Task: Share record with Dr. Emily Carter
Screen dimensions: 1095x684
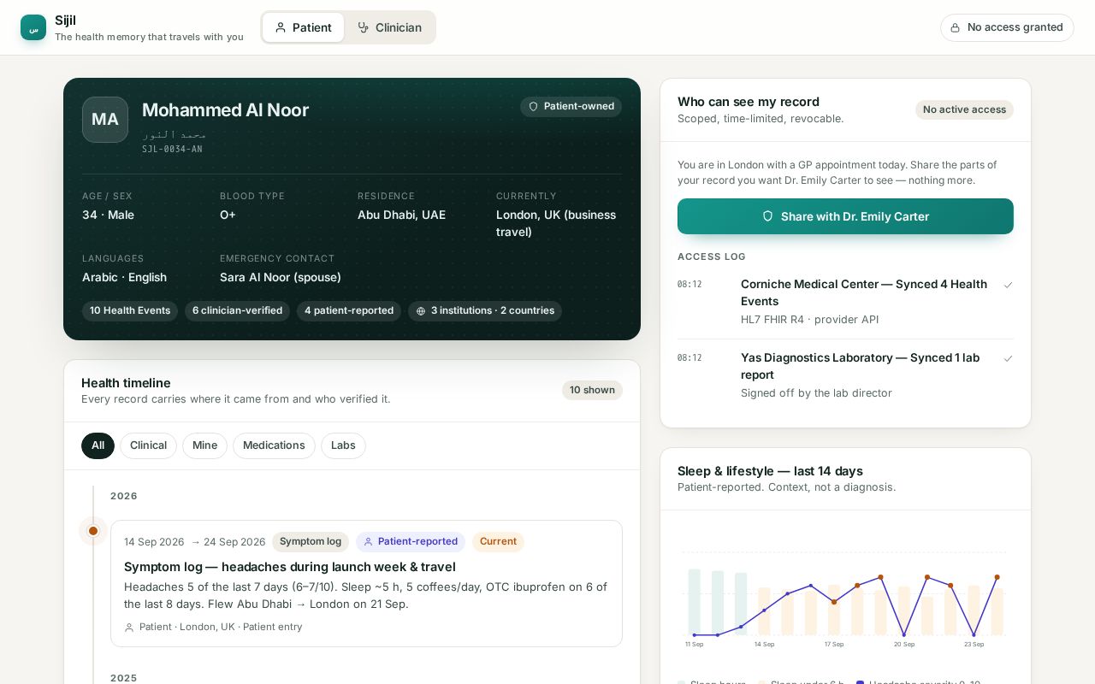Action: pyautogui.click(x=845, y=216)
